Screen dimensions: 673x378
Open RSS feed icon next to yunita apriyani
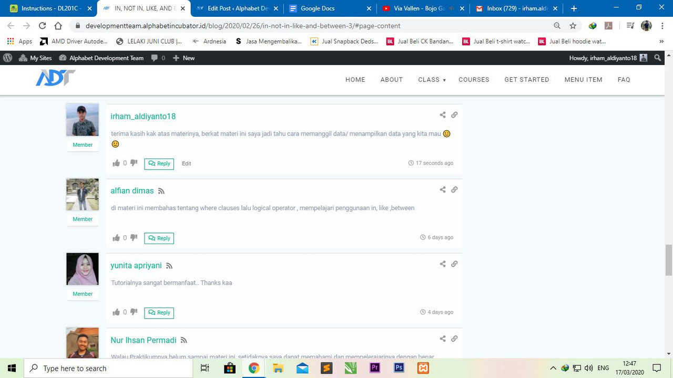pos(169,266)
